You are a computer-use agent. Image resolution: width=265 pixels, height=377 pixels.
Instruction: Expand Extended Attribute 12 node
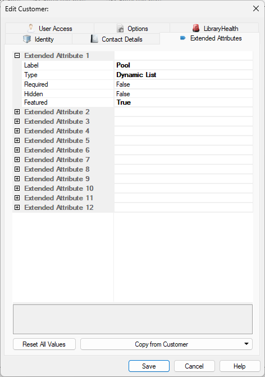tap(17, 207)
